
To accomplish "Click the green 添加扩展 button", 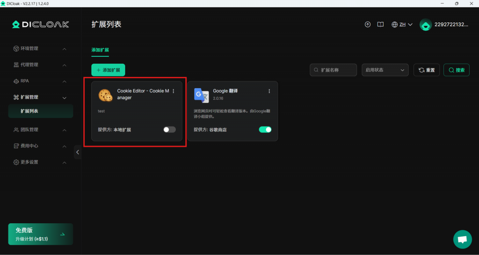I will click(x=108, y=70).
